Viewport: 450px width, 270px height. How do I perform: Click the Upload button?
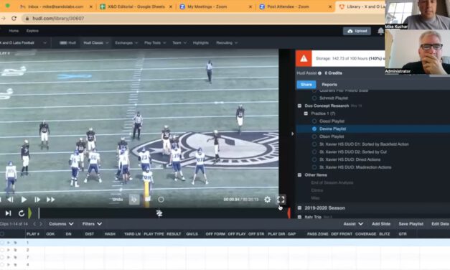[x=357, y=31]
